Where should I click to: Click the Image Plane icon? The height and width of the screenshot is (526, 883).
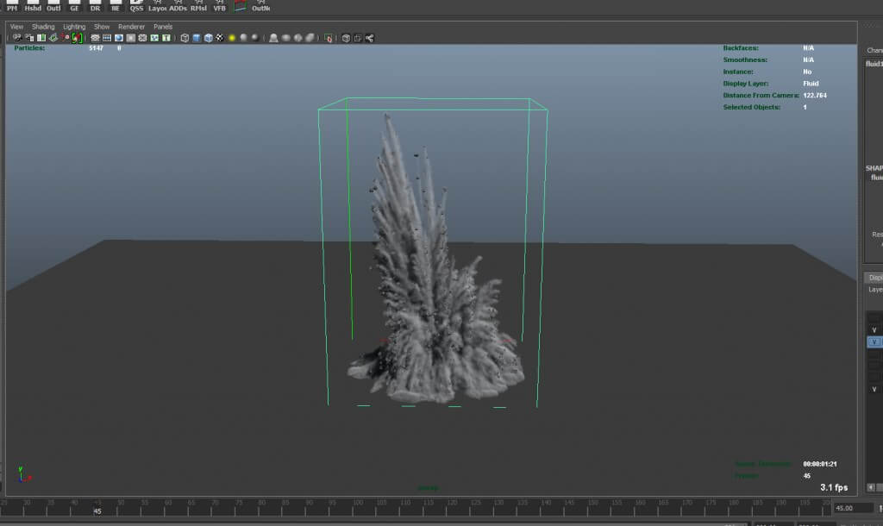click(53, 38)
